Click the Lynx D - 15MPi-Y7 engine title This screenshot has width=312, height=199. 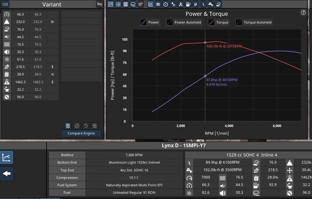[x=184, y=146]
